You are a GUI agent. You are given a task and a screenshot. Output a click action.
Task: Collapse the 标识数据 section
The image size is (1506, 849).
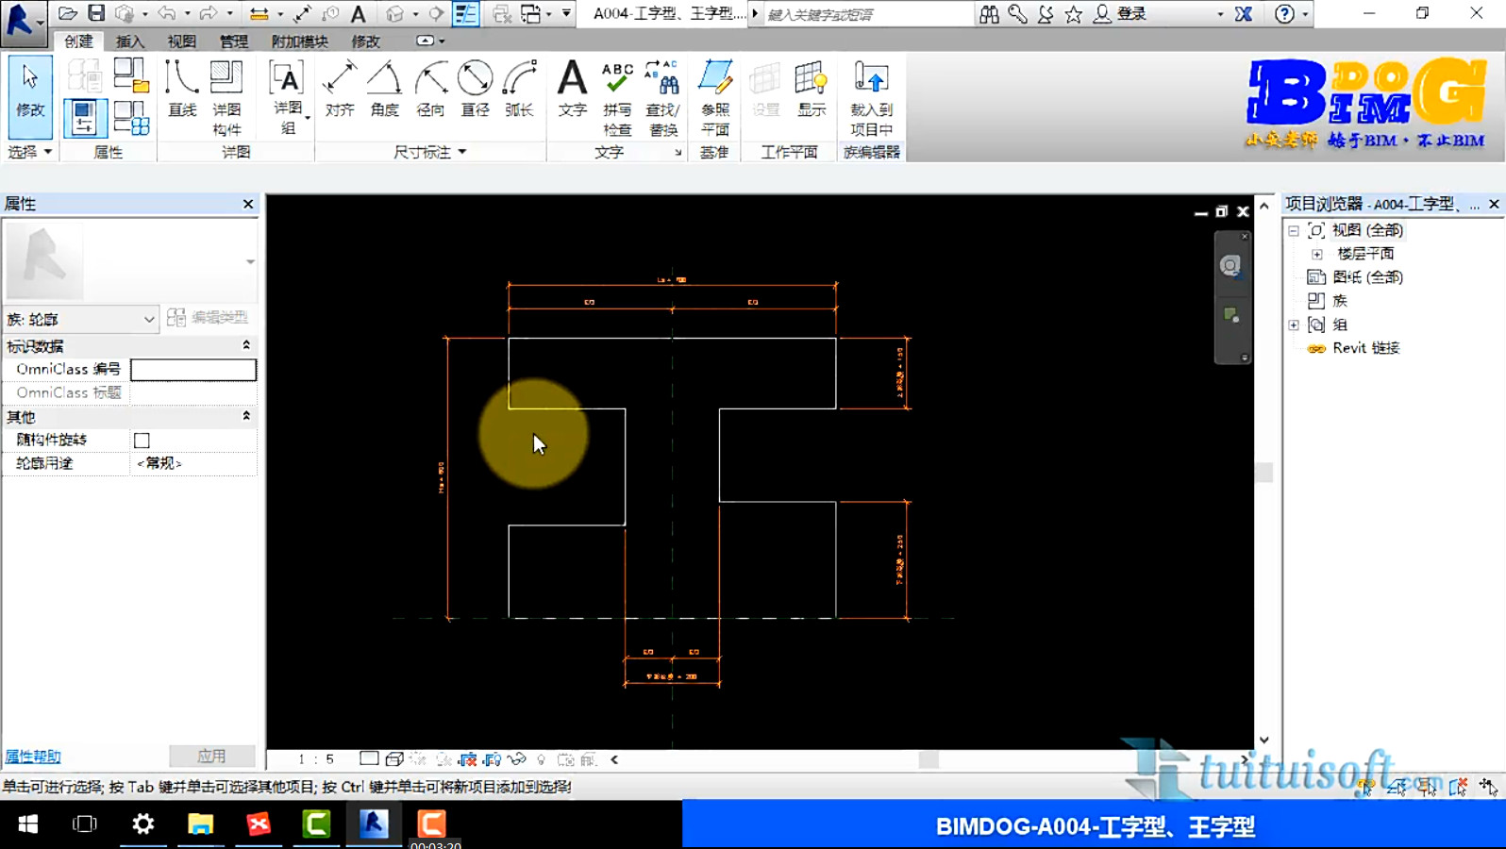pos(246,345)
